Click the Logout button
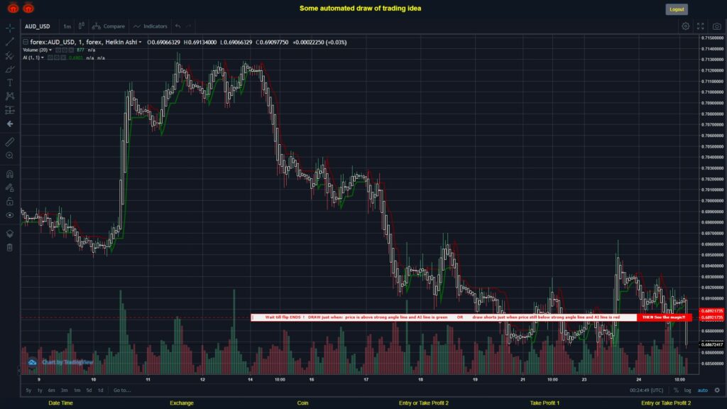The width and height of the screenshot is (727, 409). [677, 9]
